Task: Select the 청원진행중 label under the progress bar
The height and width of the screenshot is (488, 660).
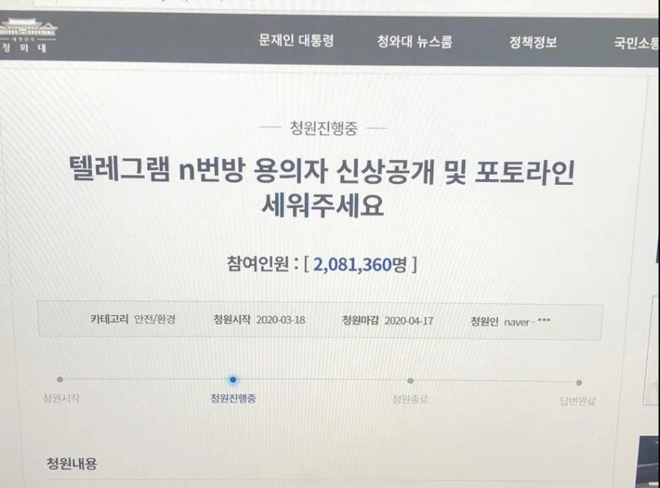Action: tap(233, 398)
